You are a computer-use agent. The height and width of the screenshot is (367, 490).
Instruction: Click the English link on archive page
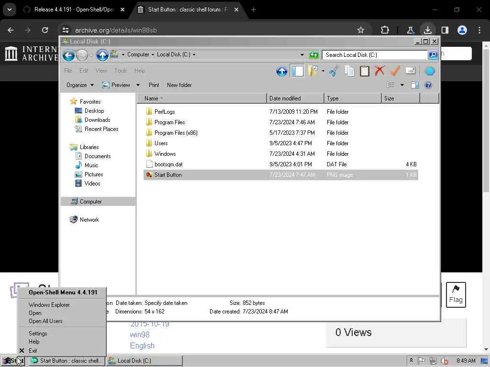pos(142,346)
